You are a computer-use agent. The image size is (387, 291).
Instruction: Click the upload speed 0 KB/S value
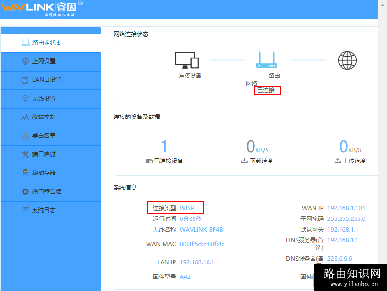coord(350,146)
